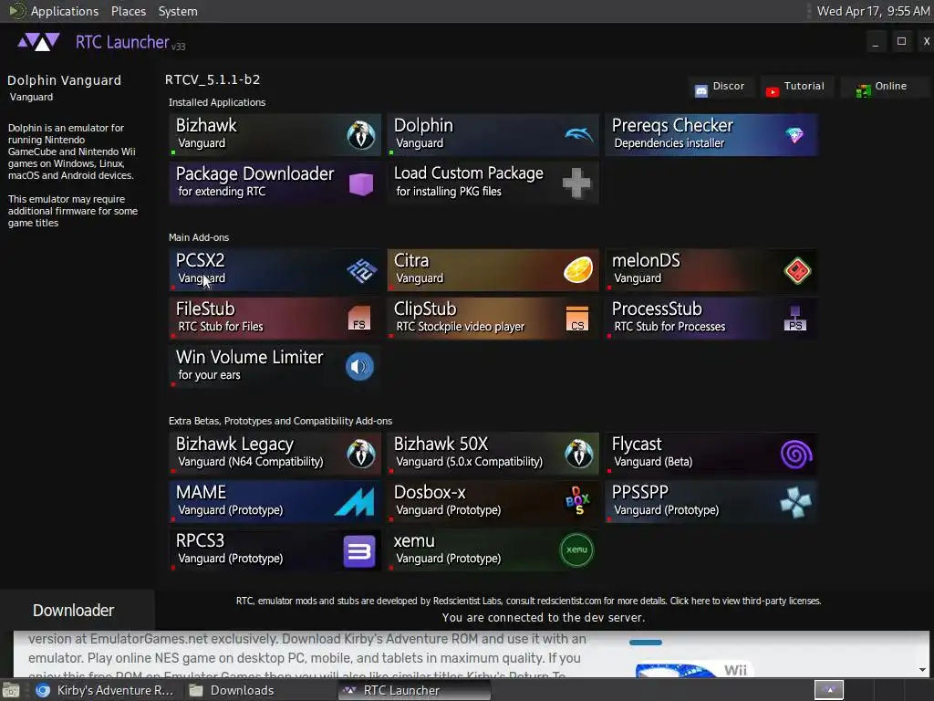The height and width of the screenshot is (701, 934).
Task: Click the Prereqs Checker gem icon
Action: tap(794, 135)
